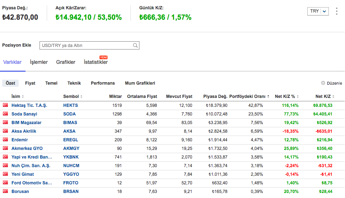Select the Performans view

point(103,83)
